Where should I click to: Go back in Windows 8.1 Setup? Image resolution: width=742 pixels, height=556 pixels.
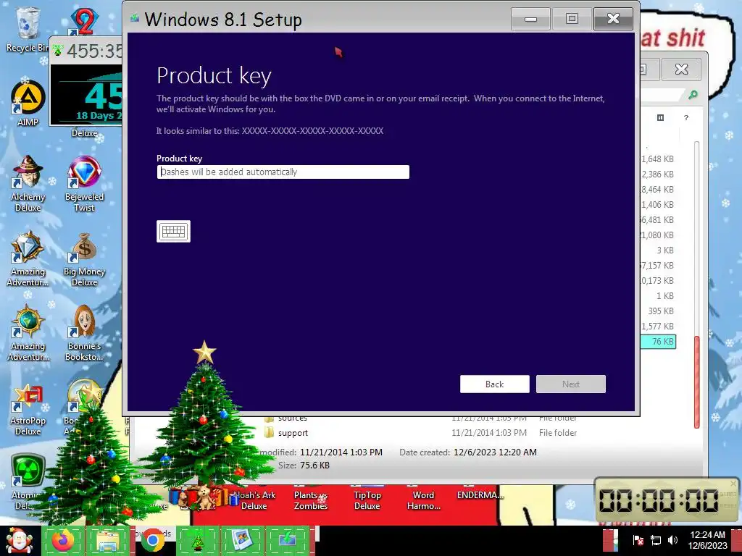point(494,384)
